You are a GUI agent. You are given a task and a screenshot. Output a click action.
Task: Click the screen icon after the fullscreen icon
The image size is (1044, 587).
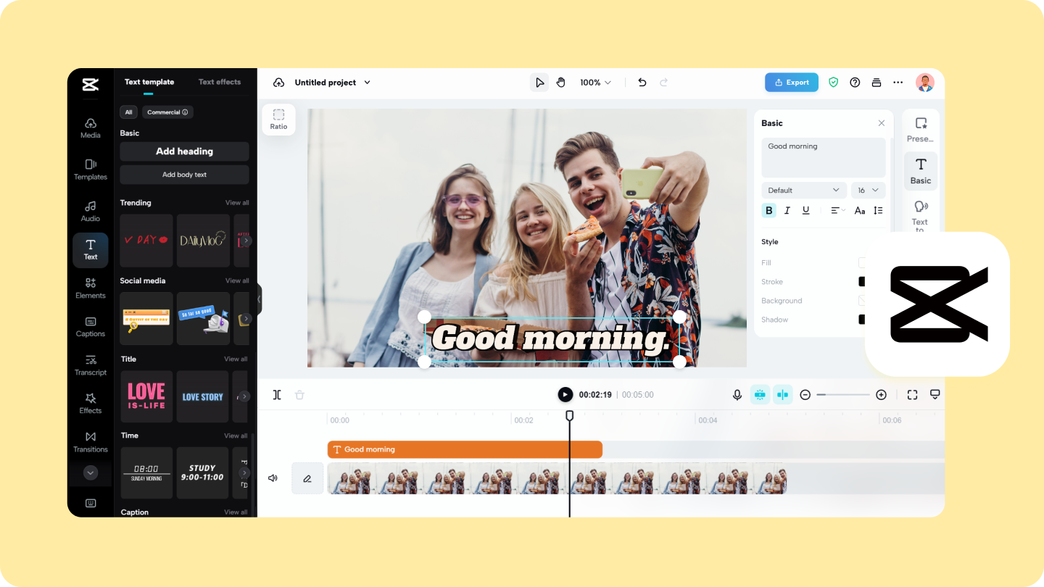point(935,395)
